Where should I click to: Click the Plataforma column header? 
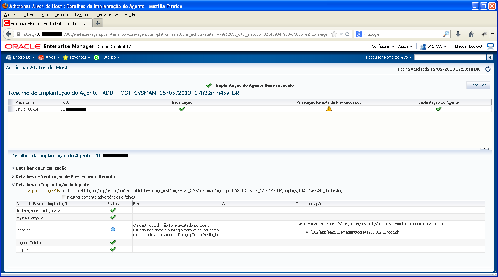coord(37,102)
